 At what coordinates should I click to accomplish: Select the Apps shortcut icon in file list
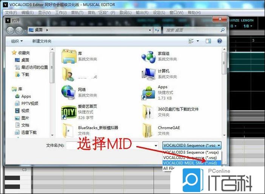(148, 93)
